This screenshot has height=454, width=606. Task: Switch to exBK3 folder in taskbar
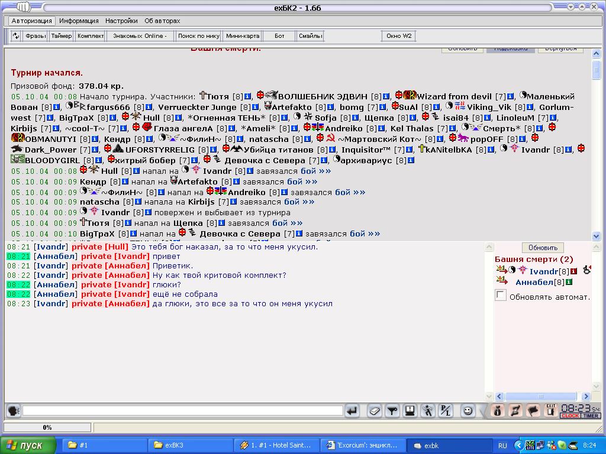pyautogui.click(x=191, y=445)
